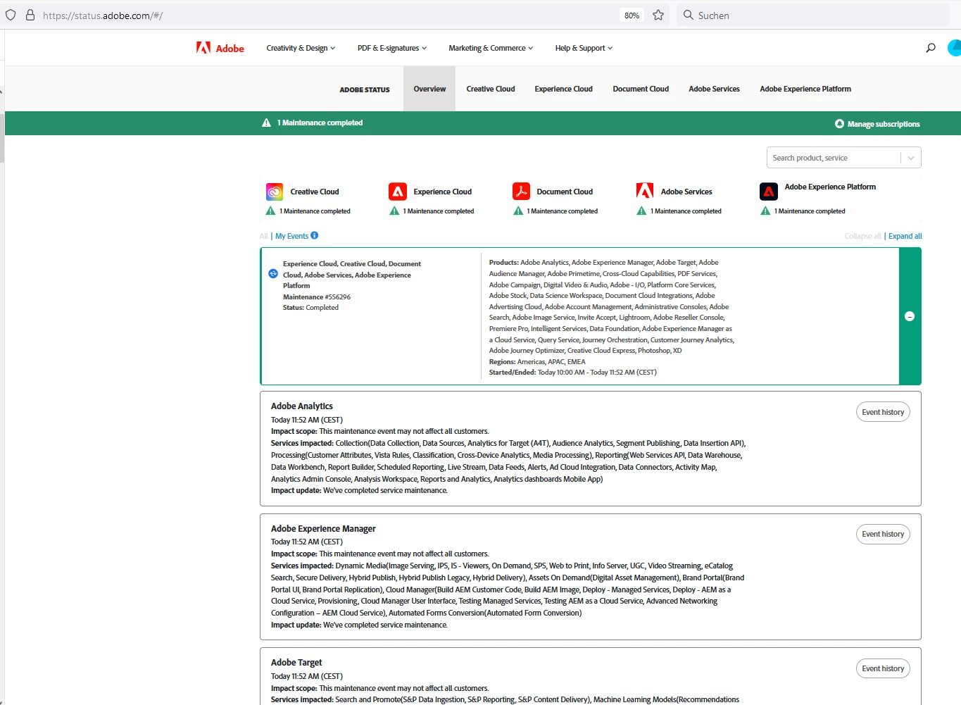Click the banner warning triangle icon

click(x=266, y=123)
